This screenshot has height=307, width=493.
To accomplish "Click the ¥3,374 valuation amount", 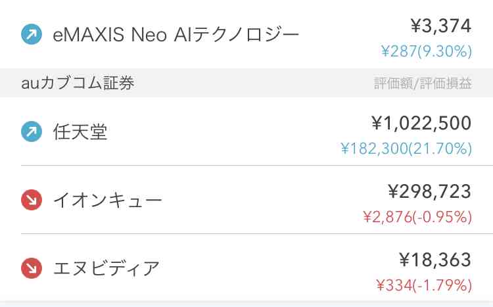I will (441, 26).
